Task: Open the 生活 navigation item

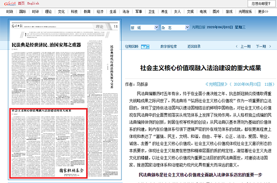Action: tap(113, 12)
